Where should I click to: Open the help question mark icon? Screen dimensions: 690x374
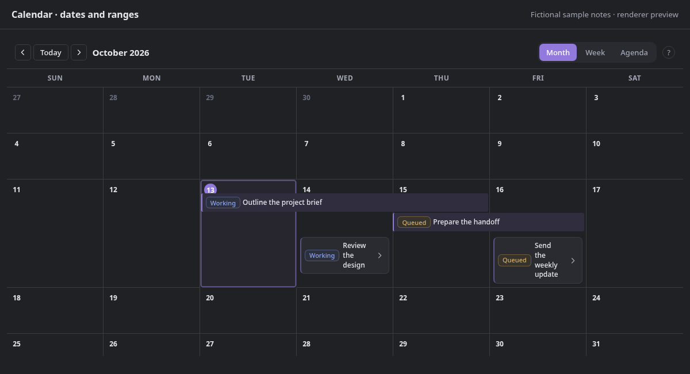coord(669,52)
